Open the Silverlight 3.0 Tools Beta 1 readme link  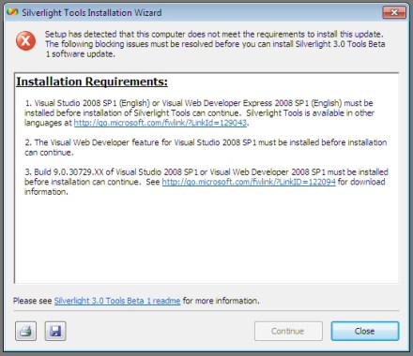117,301
